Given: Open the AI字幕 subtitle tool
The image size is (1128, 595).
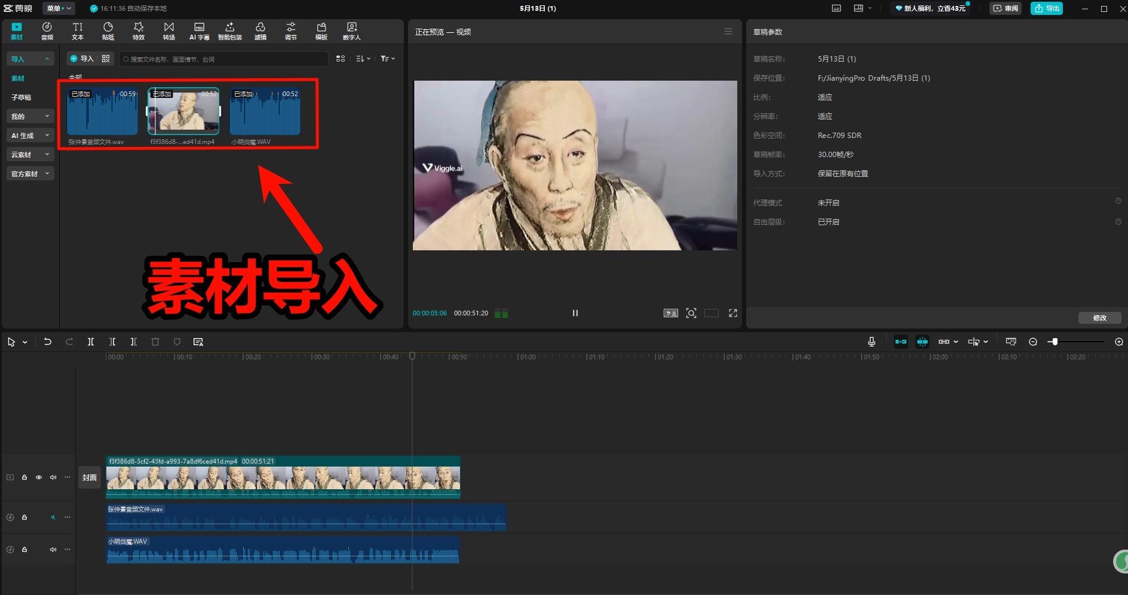Looking at the screenshot, I should point(199,31).
